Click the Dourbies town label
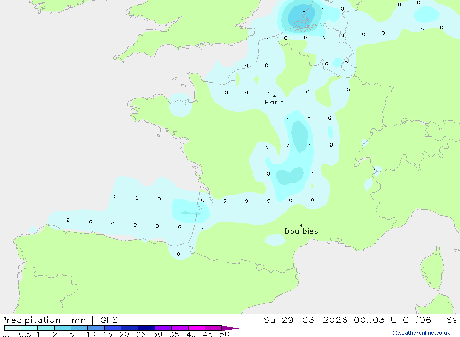The width and height of the screenshot is (460, 337). click(301, 231)
